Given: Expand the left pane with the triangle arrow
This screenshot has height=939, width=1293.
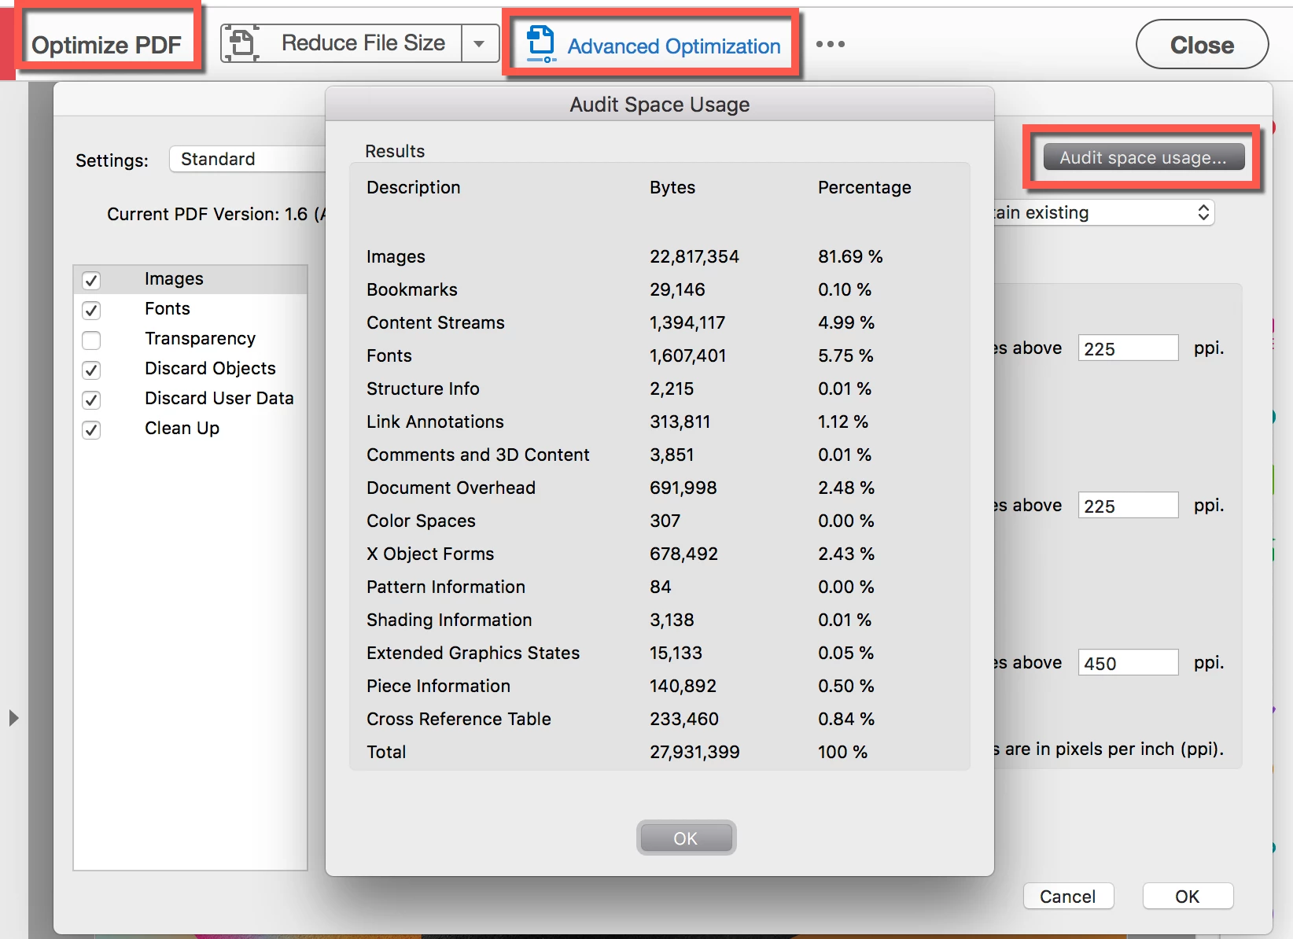Looking at the screenshot, I should (x=13, y=718).
